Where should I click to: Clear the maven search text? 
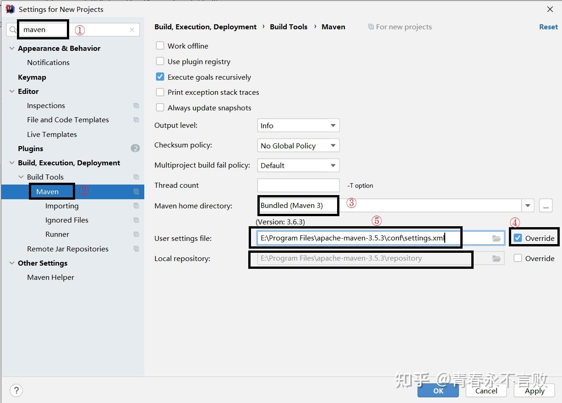[132, 30]
